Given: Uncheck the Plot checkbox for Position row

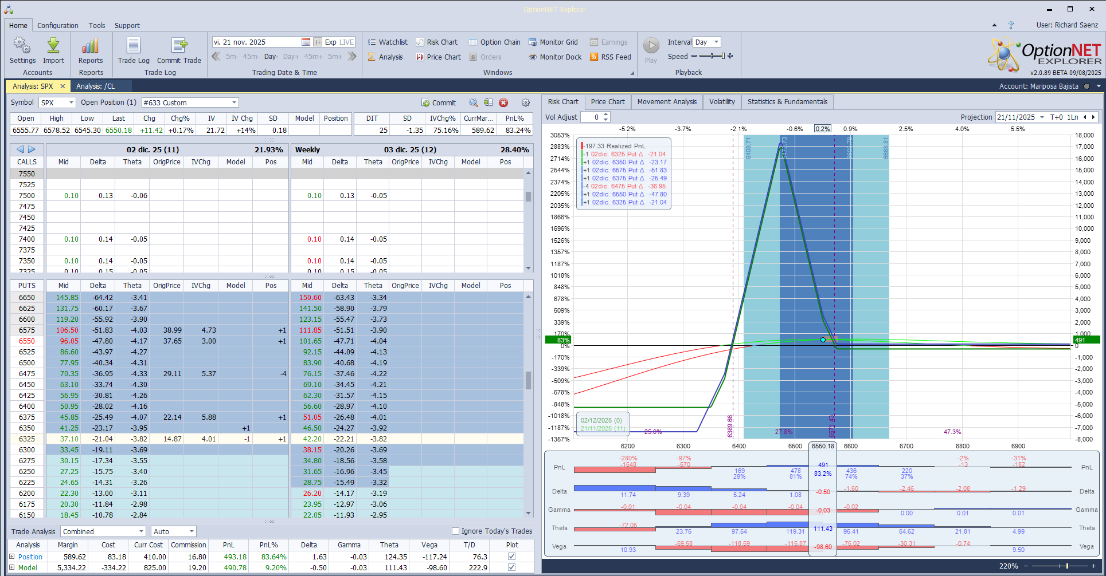Looking at the screenshot, I should [512, 557].
